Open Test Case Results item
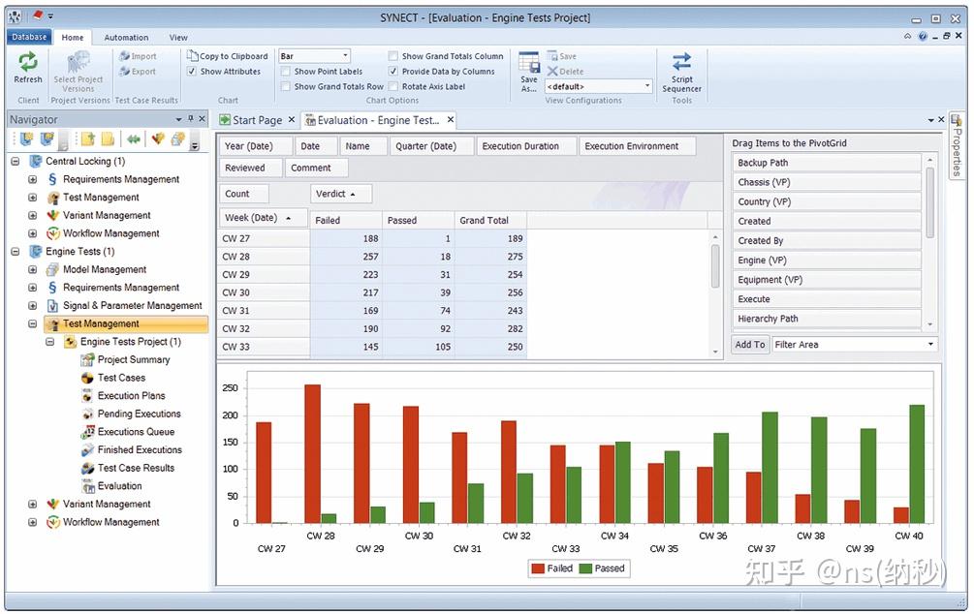 tap(136, 468)
